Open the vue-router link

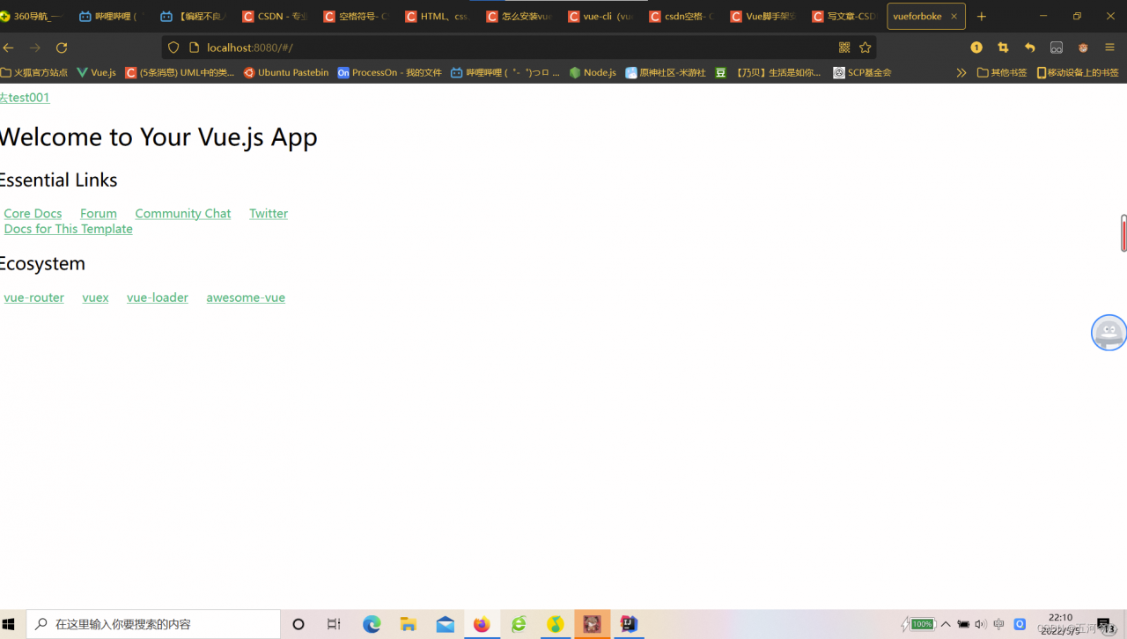(33, 297)
